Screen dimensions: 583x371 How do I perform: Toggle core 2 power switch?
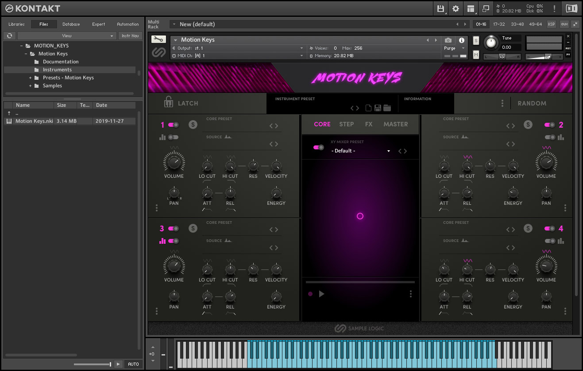point(550,125)
